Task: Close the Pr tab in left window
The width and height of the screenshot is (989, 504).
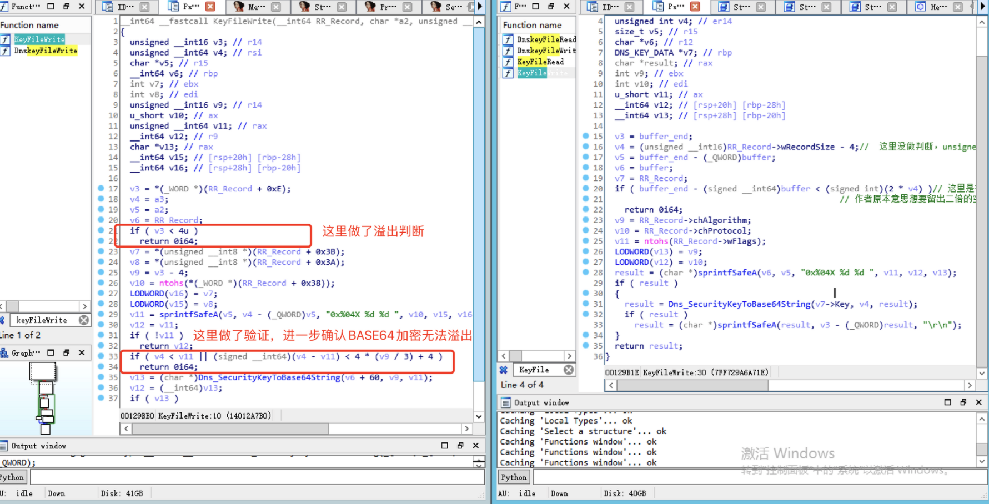Action: 407,7
